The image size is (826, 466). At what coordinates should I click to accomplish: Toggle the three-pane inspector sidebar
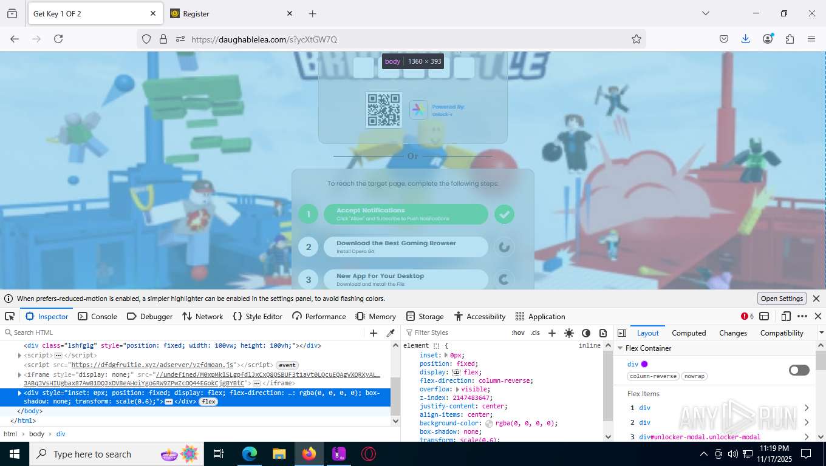click(621, 333)
